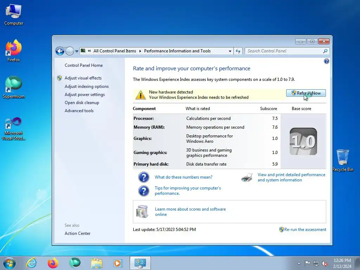Click the address bar refresh button
360x270 pixels.
click(238, 51)
